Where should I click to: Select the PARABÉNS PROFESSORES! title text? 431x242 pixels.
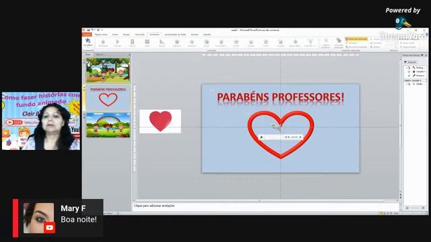tap(280, 97)
